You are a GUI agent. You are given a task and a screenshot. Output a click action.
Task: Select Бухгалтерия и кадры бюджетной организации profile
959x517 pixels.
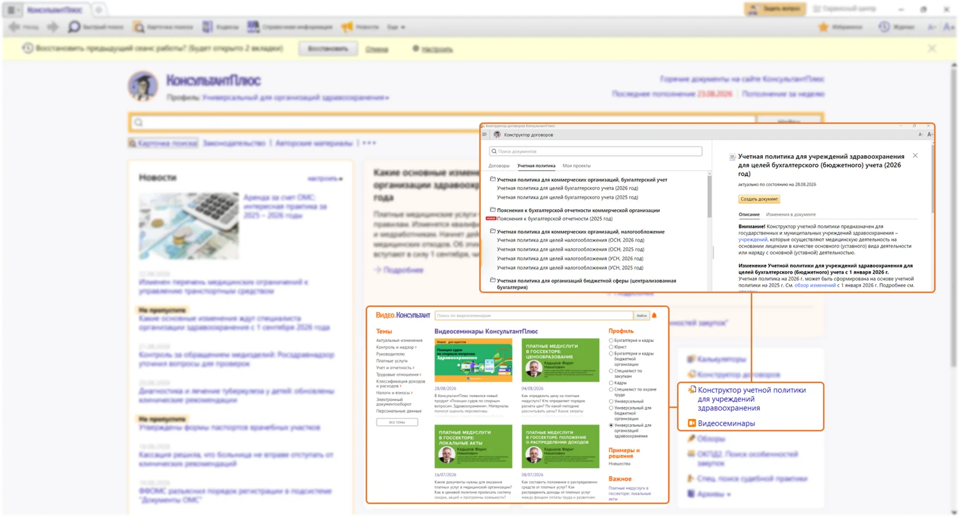click(x=611, y=354)
